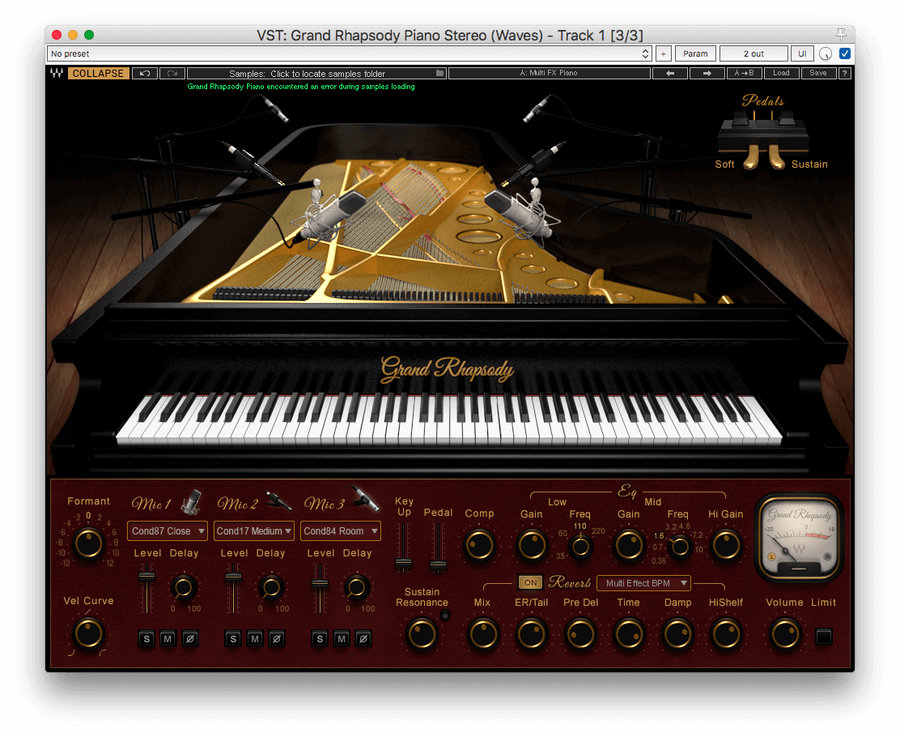Open samples folder browse icon
The width and height of the screenshot is (900, 737).
click(439, 74)
